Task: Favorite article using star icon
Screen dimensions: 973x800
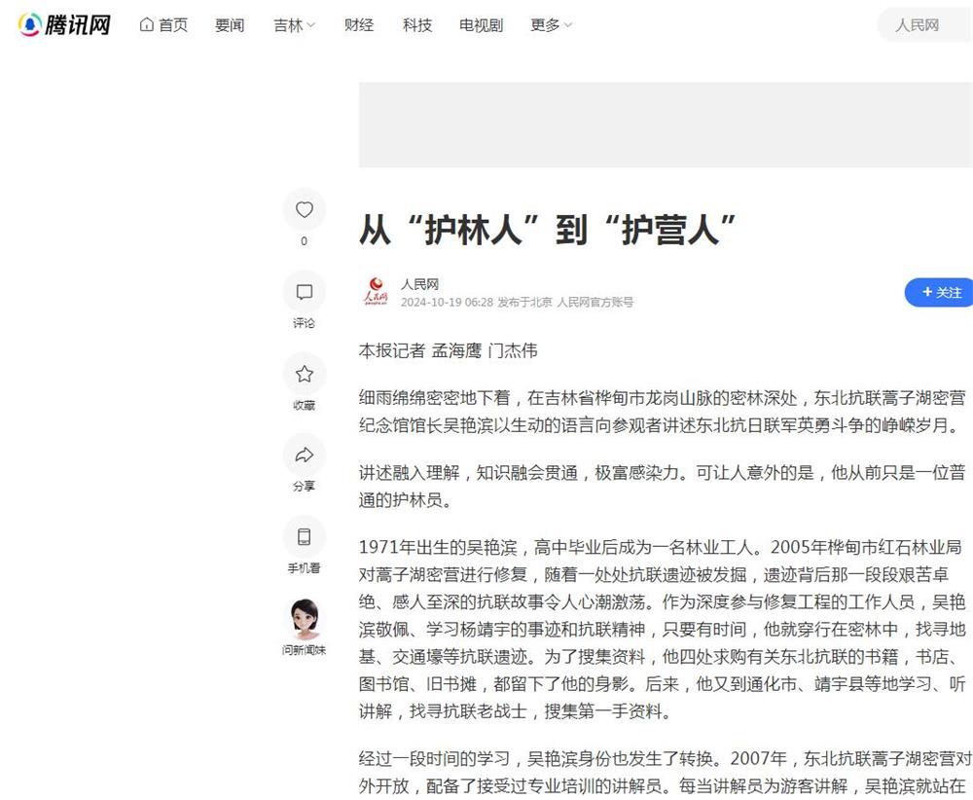Action: tap(304, 374)
